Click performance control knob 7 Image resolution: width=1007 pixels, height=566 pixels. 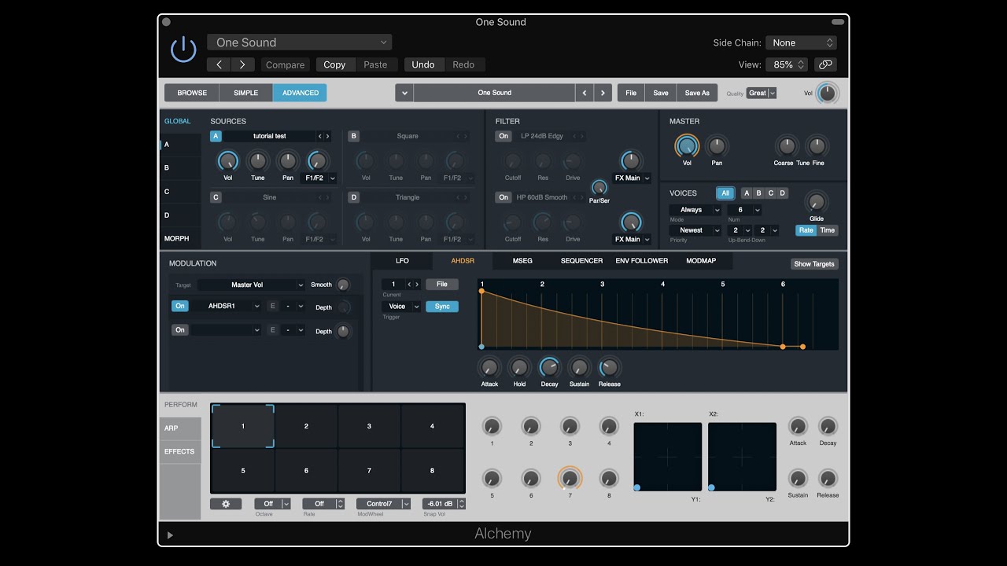570,478
